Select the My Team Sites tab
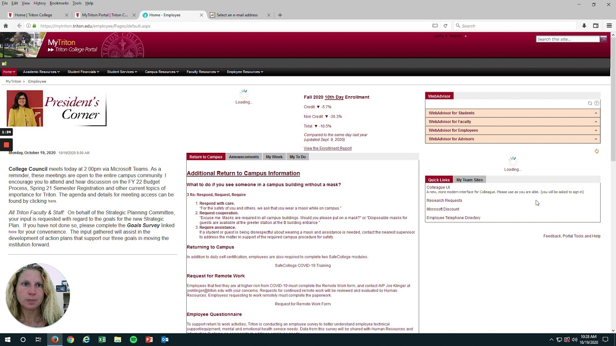This screenshot has width=616, height=346. tap(469, 180)
